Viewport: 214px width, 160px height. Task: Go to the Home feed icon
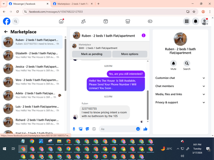[x=61, y=21]
